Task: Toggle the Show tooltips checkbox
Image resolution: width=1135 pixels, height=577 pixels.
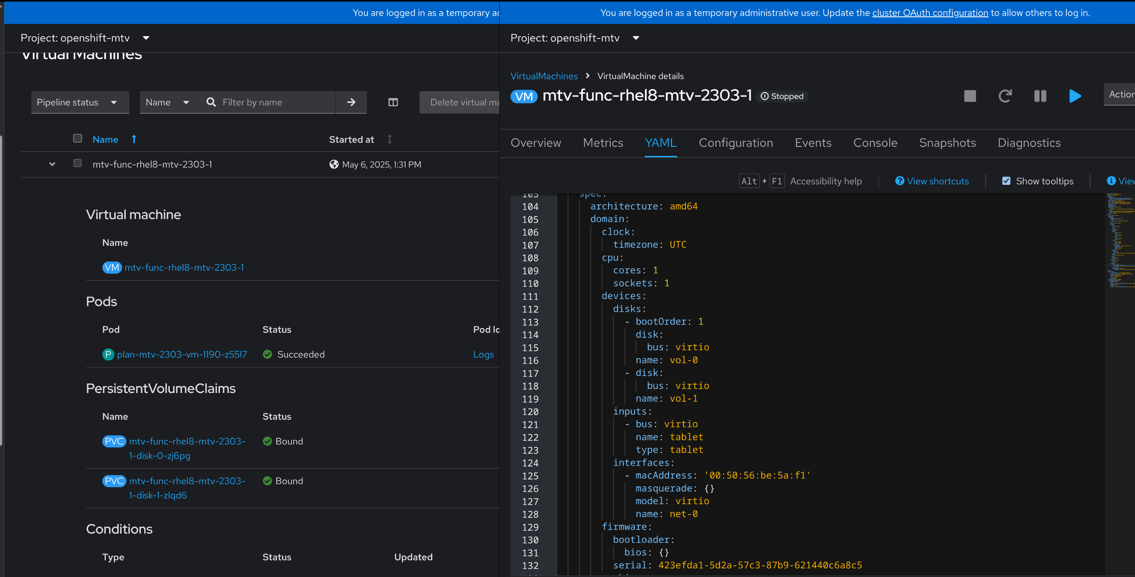Action: click(1006, 181)
